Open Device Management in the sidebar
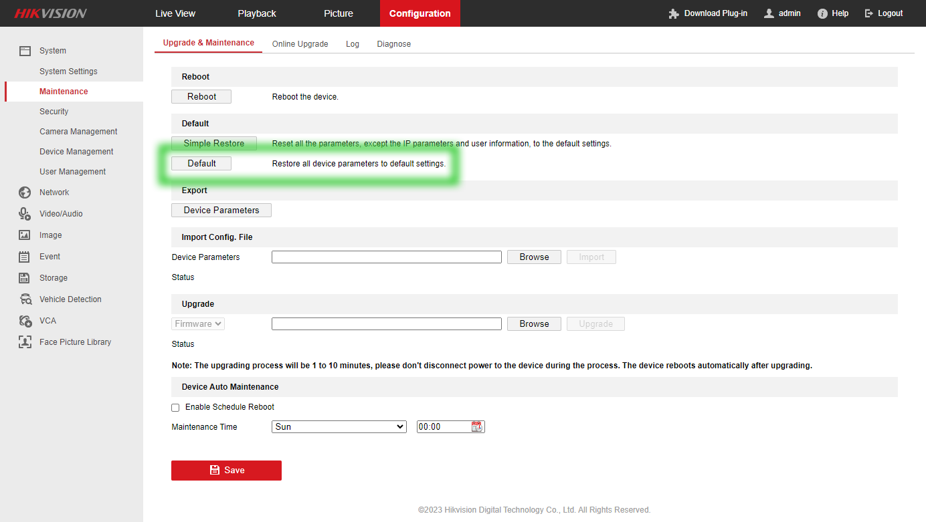This screenshot has width=926, height=522. coord(76,152)
